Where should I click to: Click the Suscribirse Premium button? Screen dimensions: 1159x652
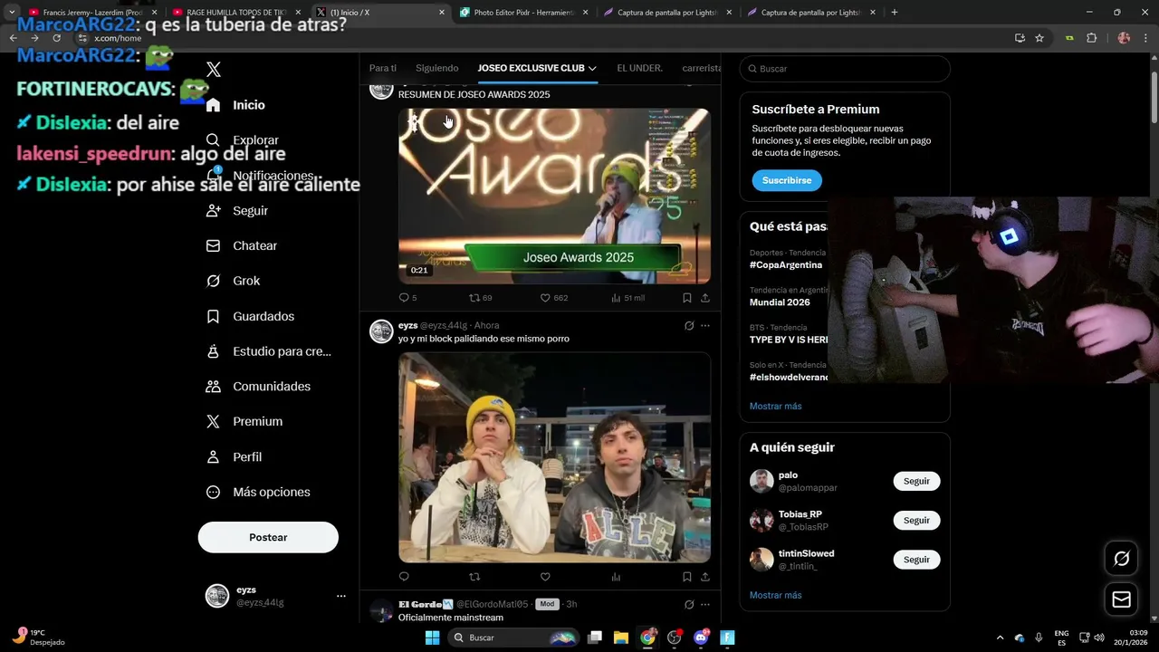(x=787, y=180)
